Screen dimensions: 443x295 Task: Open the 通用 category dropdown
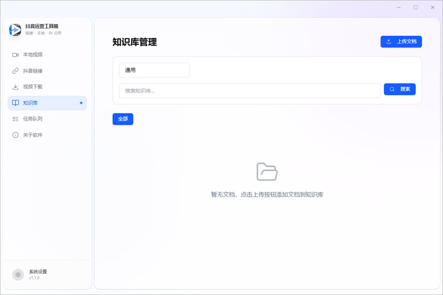click(154, 70)
